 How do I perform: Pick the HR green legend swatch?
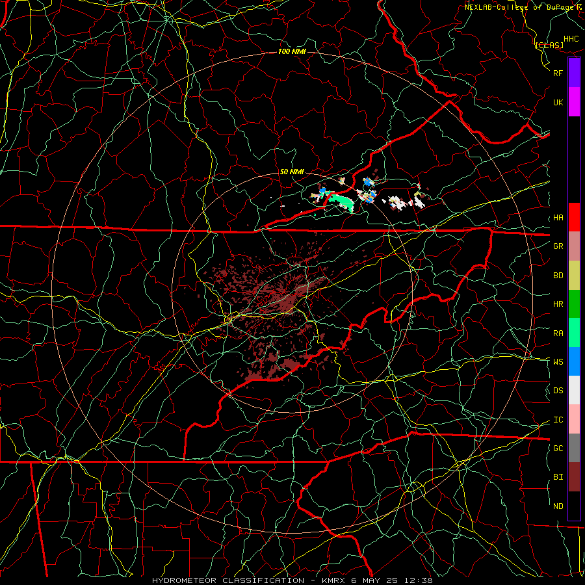tap(574, 304)
